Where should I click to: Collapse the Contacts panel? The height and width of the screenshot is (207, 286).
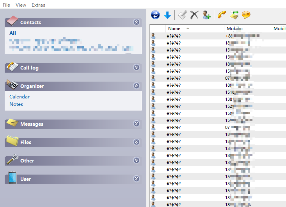(136, 22)
